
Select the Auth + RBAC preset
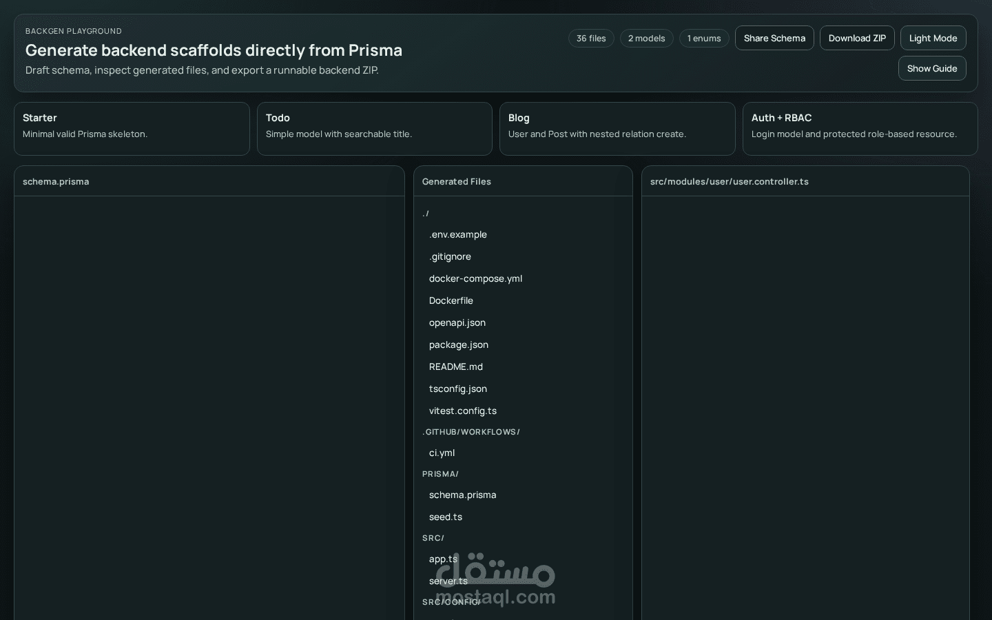pos(860,129)
